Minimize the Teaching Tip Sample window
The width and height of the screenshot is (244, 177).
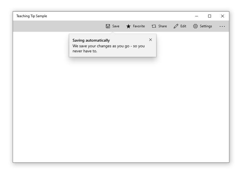coord(197,16)
